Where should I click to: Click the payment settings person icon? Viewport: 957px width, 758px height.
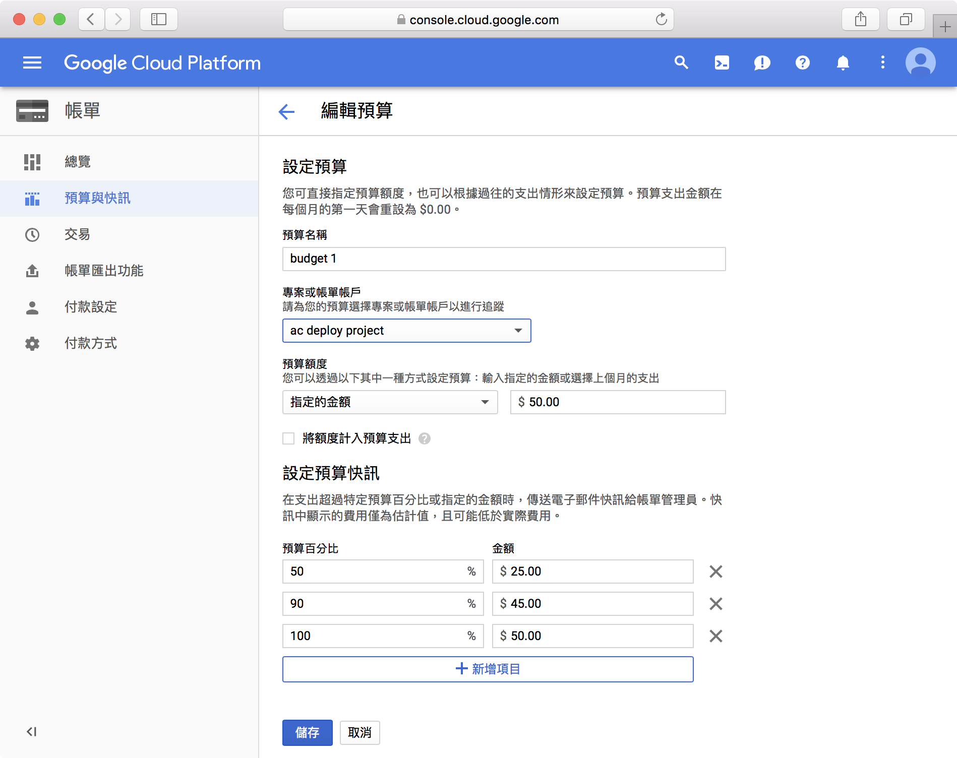click(x=32, y=307)
